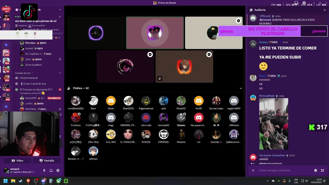Screen dimensions: 329x185
Task: Open user settings gear
Action: [58, 170]
